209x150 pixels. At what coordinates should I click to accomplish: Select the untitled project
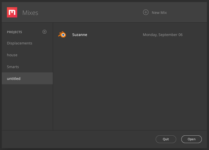(x=27, y=78)
